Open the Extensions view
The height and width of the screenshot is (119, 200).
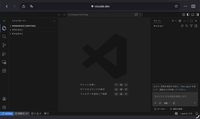coord(4,71)
